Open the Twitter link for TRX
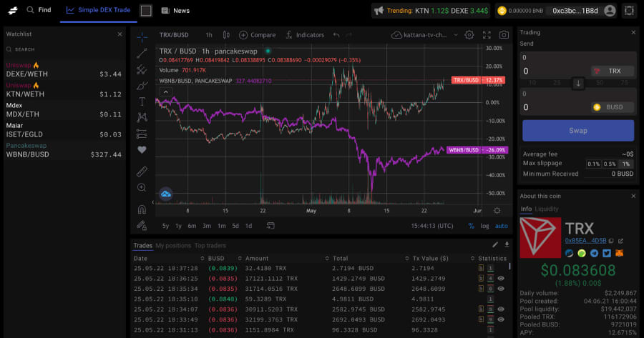This screenshot has height=338, width=644. [x=607, y=253]
